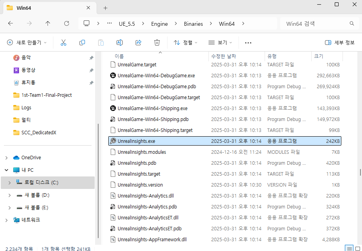Navigate to Binaries breadcrumb
Screen dimensions: 362x251
click(x=193, y=23)
